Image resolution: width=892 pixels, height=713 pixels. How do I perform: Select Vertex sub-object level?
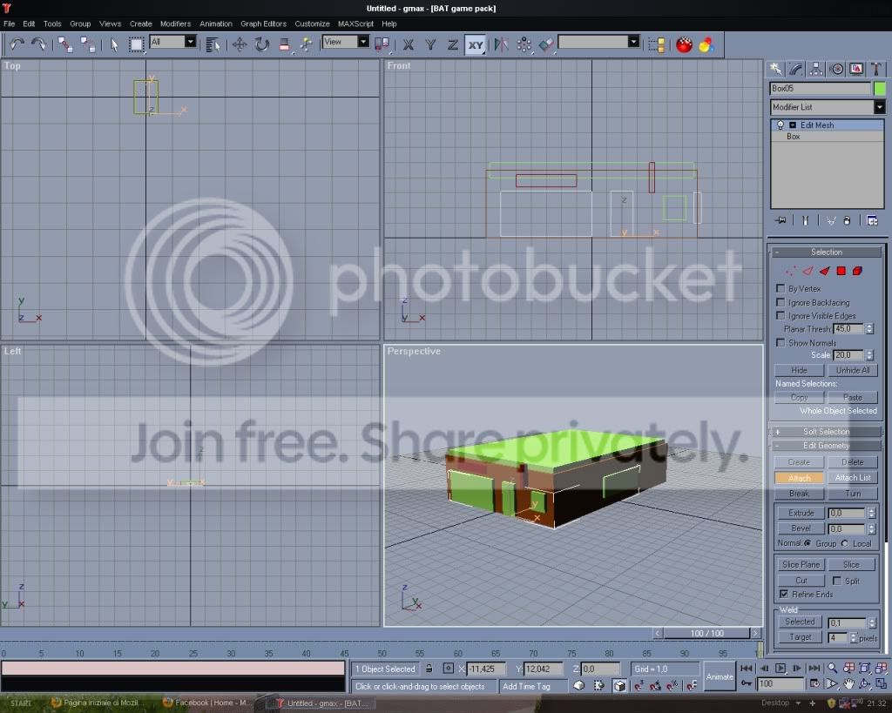(x=791, y=271)
